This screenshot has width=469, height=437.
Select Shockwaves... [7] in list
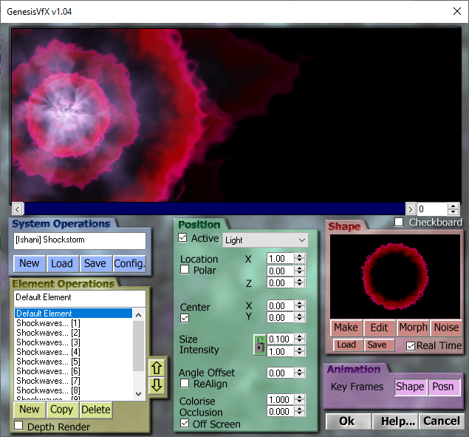(x=73, y=381)
